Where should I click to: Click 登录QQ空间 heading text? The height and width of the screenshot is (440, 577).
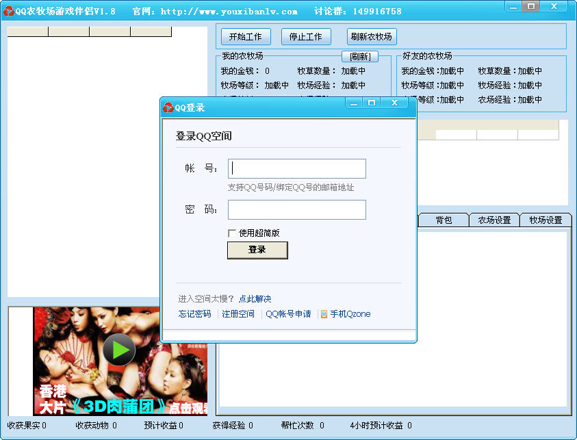click(203, 136)
